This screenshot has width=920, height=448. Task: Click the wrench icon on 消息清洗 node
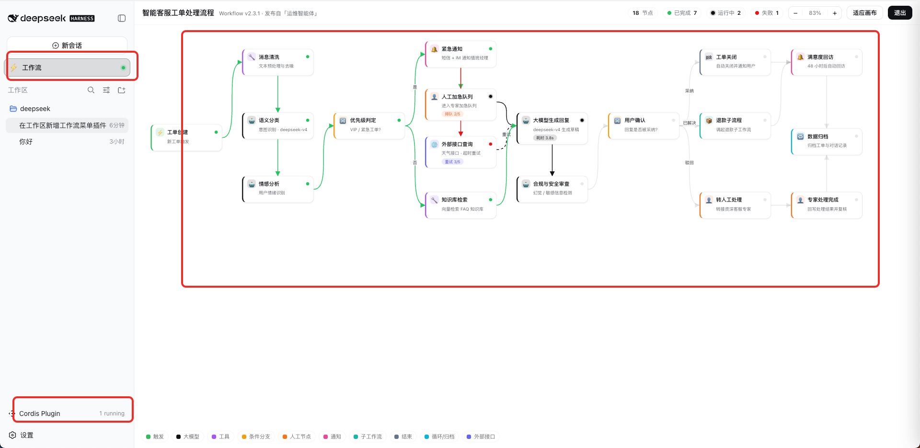(x=252, y=57)
